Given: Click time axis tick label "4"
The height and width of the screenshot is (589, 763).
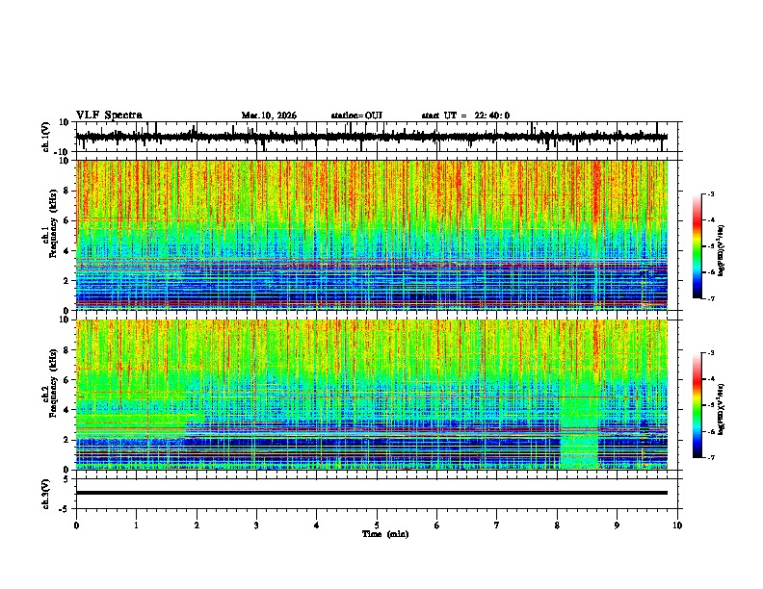Looking at the screenshot, I should pyautogui.click(x=317, y=525).
